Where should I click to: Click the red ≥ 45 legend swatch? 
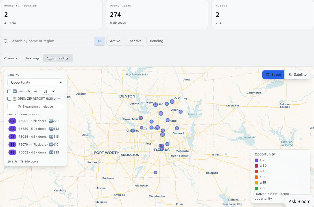[x=256, y=172]
